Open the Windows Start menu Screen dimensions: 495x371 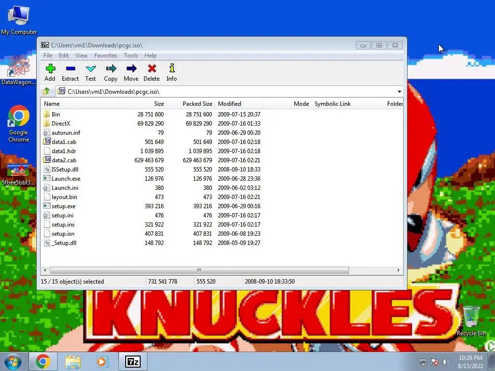pyautogui.click(x=13, y=361)
